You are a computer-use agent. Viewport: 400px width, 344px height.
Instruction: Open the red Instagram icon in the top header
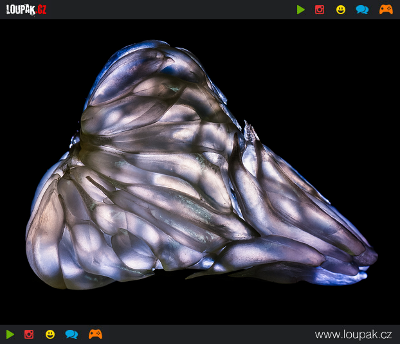pyautogui.click(x=320, y=10)
